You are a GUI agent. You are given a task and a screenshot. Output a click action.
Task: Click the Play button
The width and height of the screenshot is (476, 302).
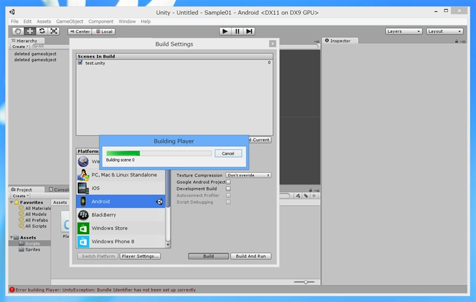225,32
